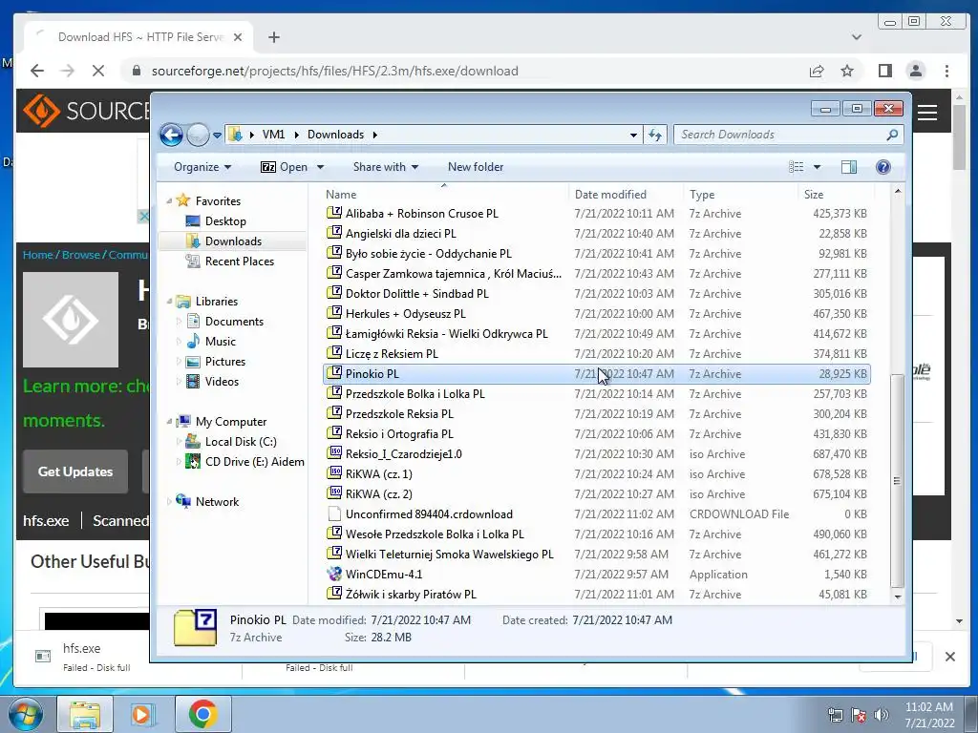Screen dimensions: 978x733
Task: Open the Chrome profile avatar
Action: tap(916, 71)
